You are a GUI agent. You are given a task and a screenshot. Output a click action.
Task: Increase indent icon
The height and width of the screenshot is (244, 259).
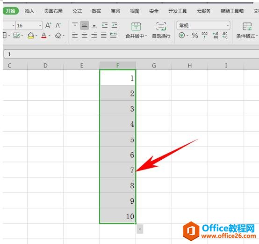point(114,25)
